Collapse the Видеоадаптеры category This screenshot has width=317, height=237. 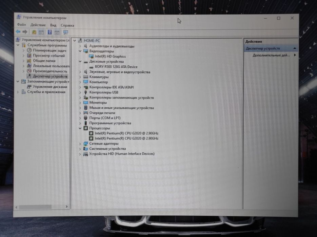click(80, 51)
